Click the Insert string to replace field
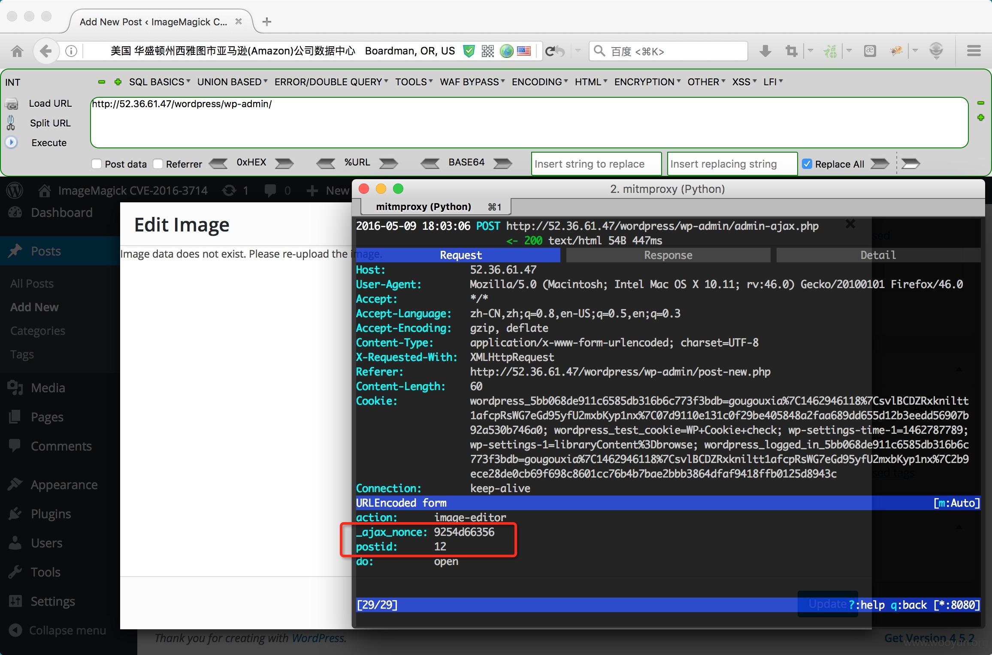 [x=596, y=164]
